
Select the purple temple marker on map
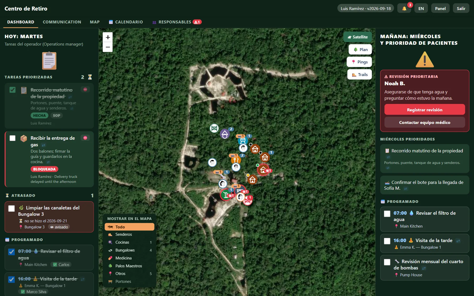click(225, 134)
